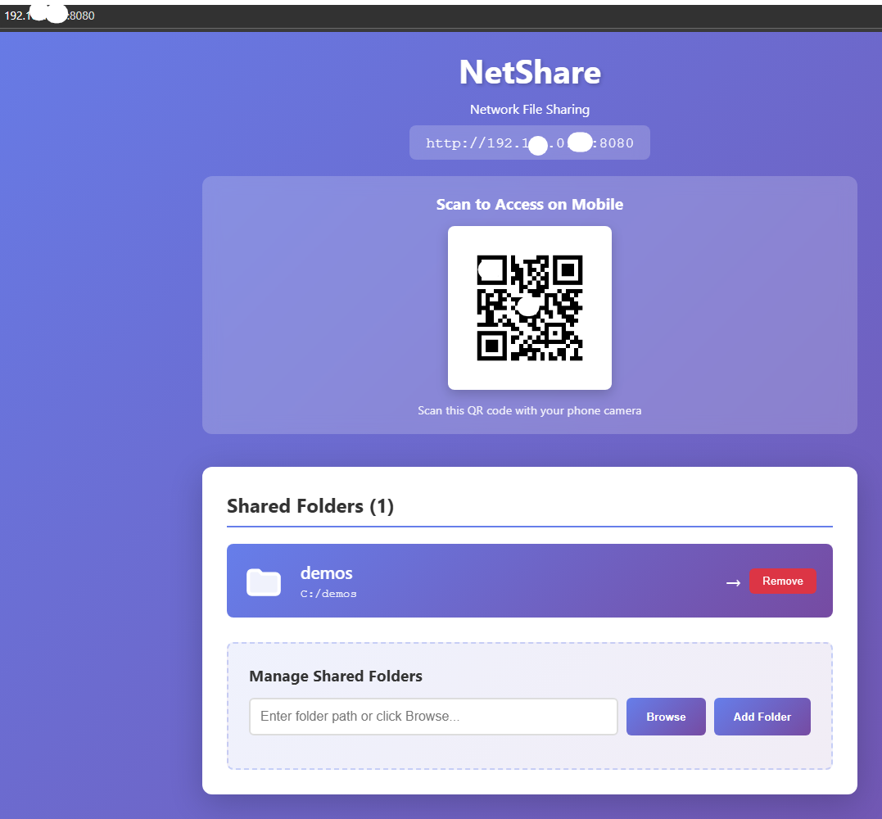Click the C:/demos path text
This screenshot has width=882, height=819.
pos(328,594)
